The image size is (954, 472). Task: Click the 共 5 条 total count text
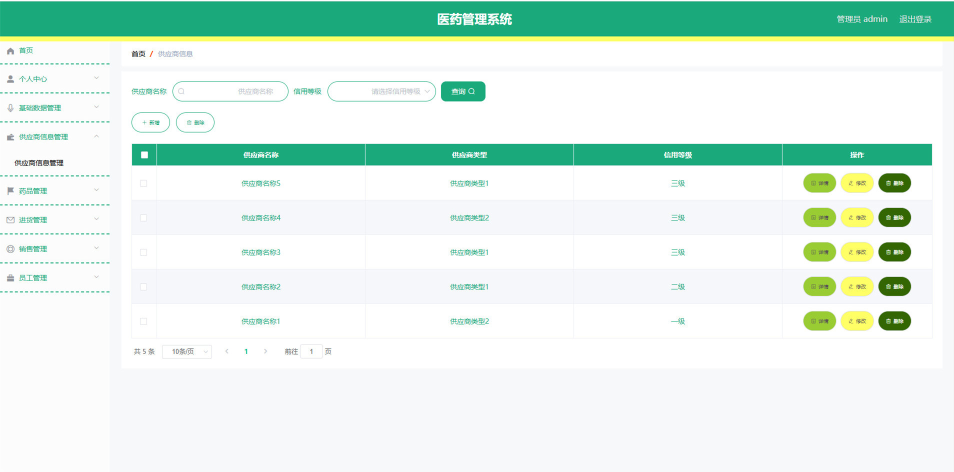click(x=144, y=351)
